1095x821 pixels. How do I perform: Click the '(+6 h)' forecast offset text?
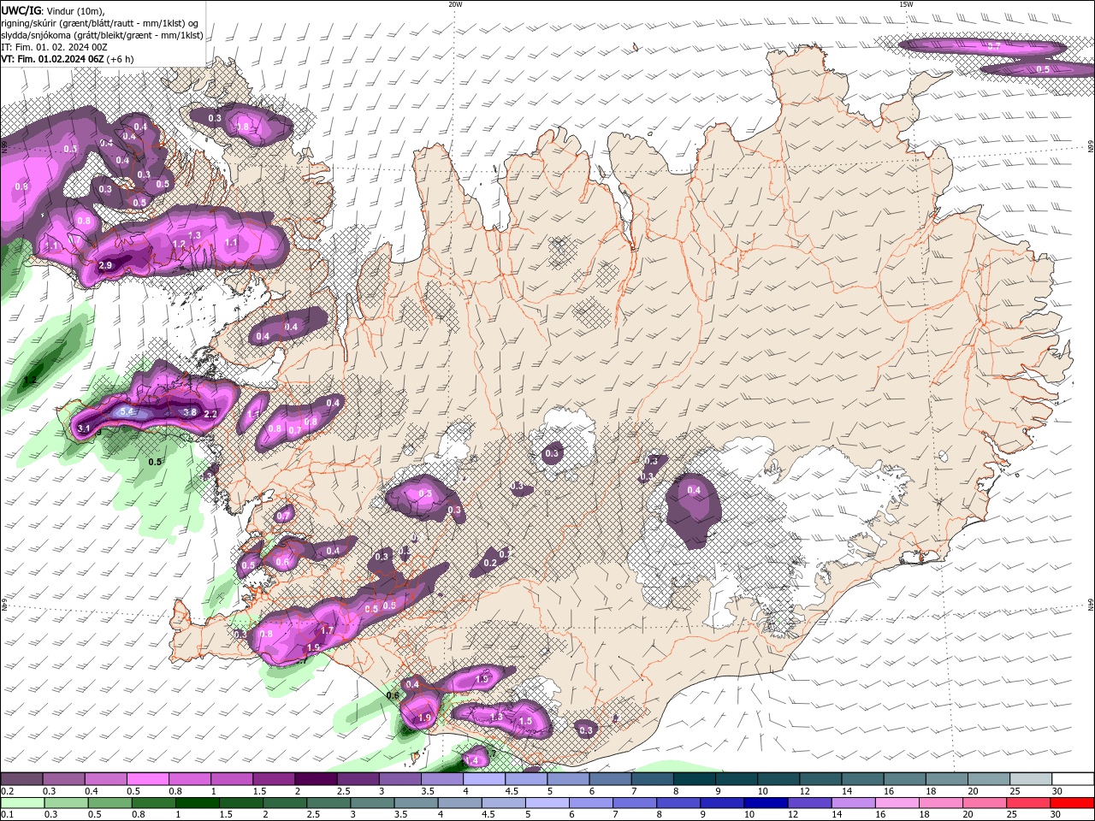[x=121, y=59]
